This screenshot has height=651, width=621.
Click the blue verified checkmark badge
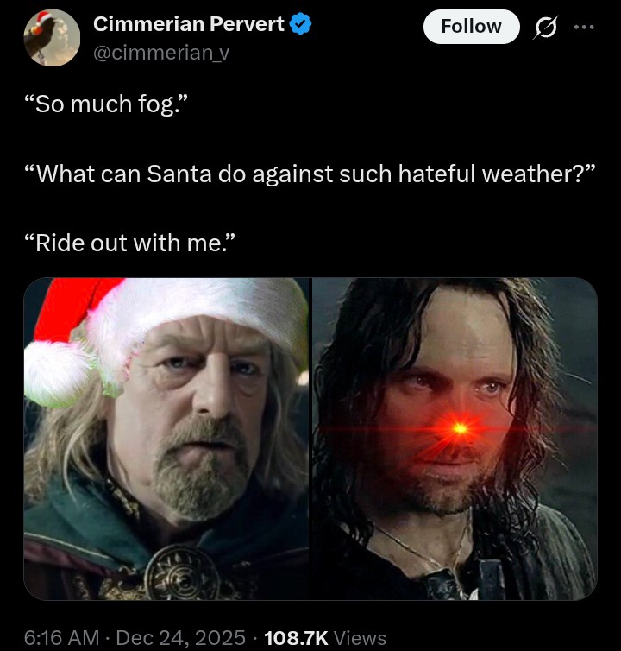click(300, 24)
